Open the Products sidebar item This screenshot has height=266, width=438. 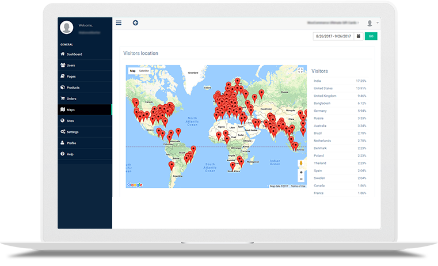(x=73, y=88)
